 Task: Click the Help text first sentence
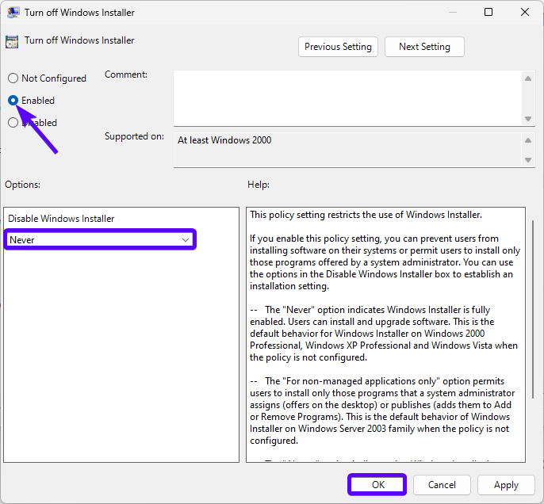(x=366, y=215)
